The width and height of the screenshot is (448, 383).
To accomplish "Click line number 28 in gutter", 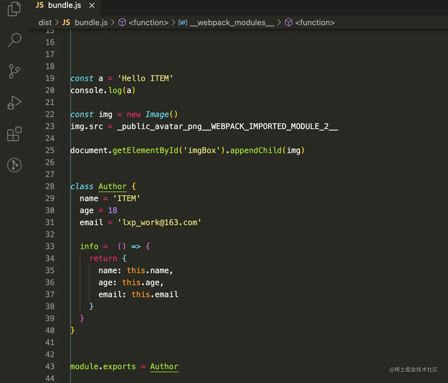I will coord(50,186).
